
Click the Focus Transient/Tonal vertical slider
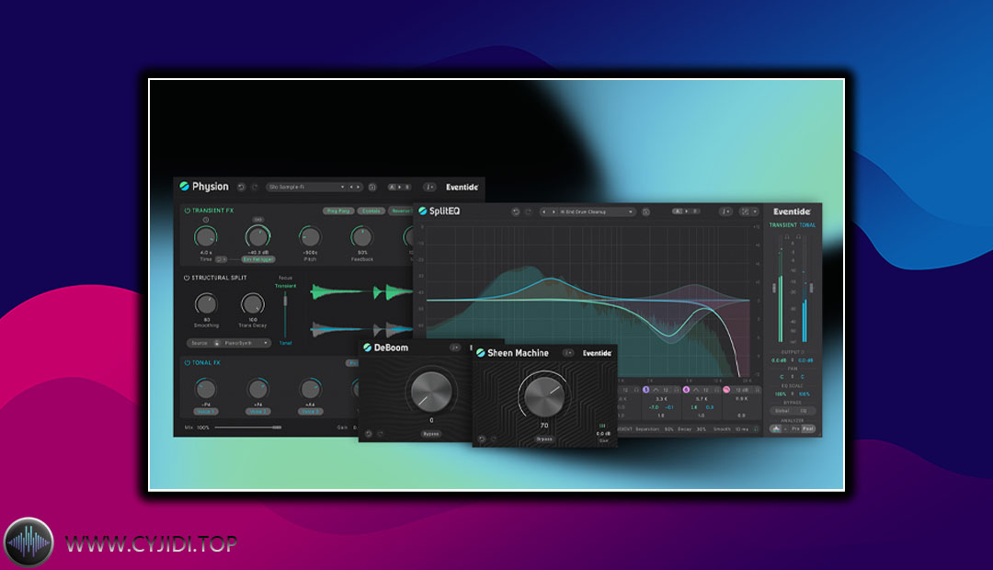click(285, 314)
